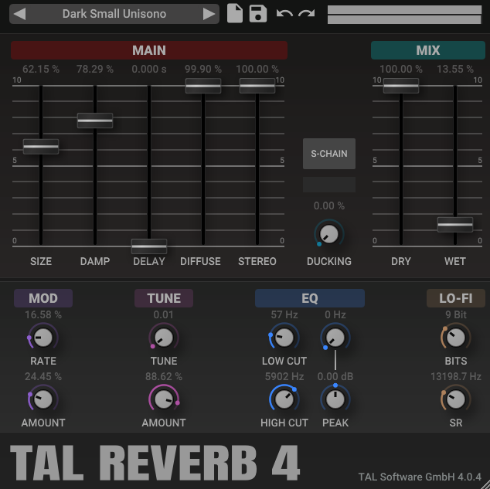Click the EQ section header button
The height and width of the screenshot is (489, 490).
click(309, 298)
